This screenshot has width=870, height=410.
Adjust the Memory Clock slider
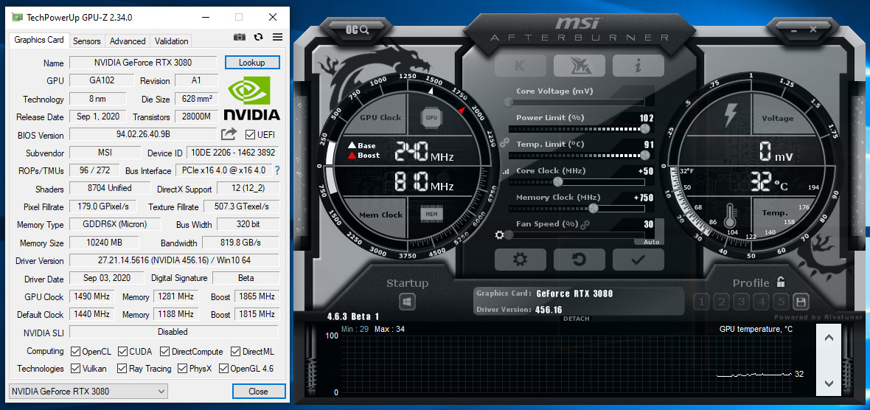point(576,209)
